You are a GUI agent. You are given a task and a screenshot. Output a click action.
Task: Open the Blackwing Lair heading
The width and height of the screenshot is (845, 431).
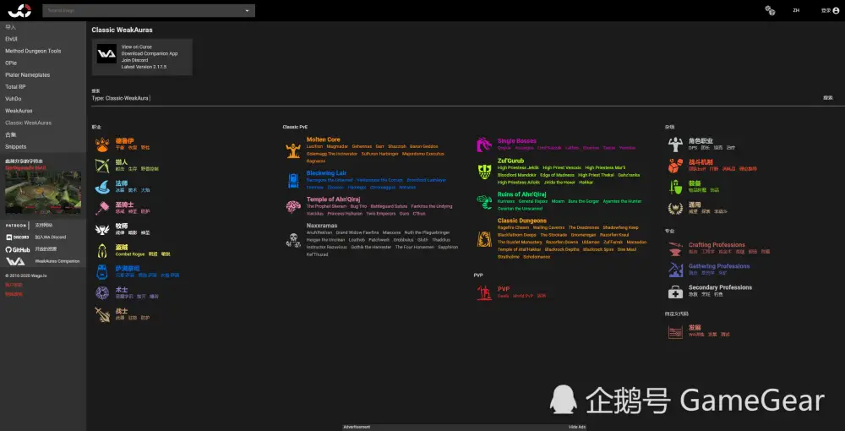coord(326,173)
